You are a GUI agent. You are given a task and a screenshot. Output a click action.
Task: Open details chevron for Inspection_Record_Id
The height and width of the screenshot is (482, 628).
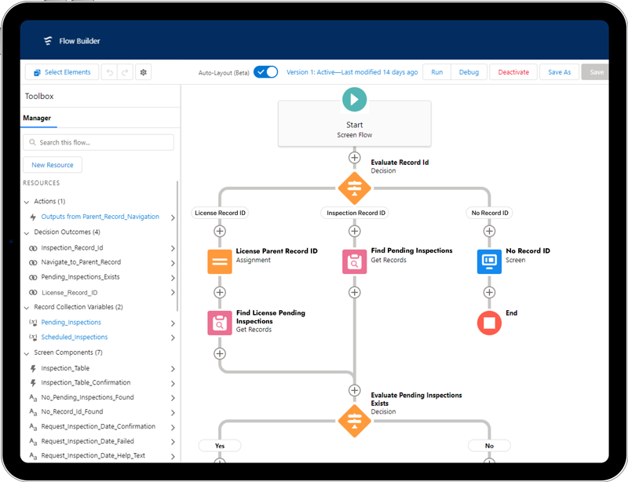click(173, 248)
